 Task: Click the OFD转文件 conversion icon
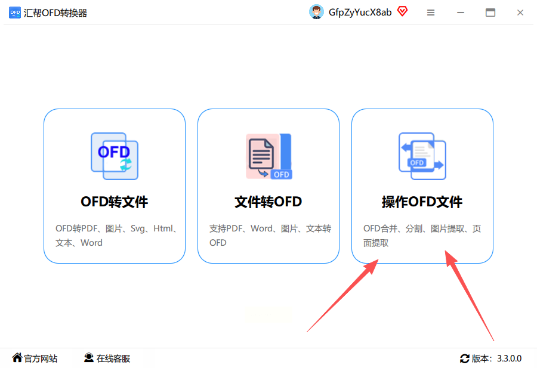[115, 156]
